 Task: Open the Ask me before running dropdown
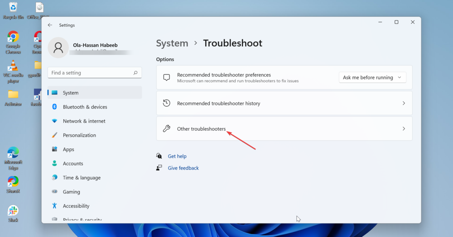point(372,77)
